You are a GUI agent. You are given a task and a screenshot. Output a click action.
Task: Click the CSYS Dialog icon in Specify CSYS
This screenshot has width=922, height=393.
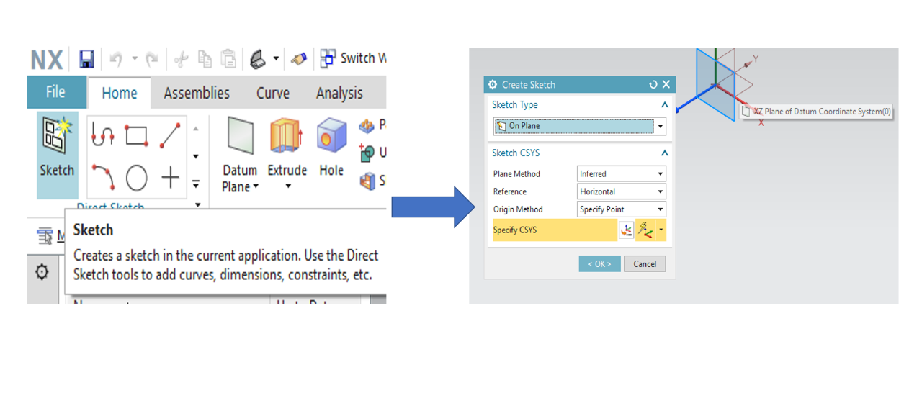(626, 230)
